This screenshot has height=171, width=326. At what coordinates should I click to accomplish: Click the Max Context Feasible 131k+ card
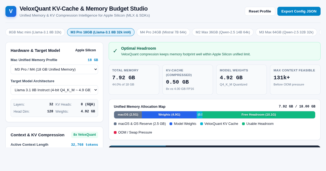[x=295, y=80]
